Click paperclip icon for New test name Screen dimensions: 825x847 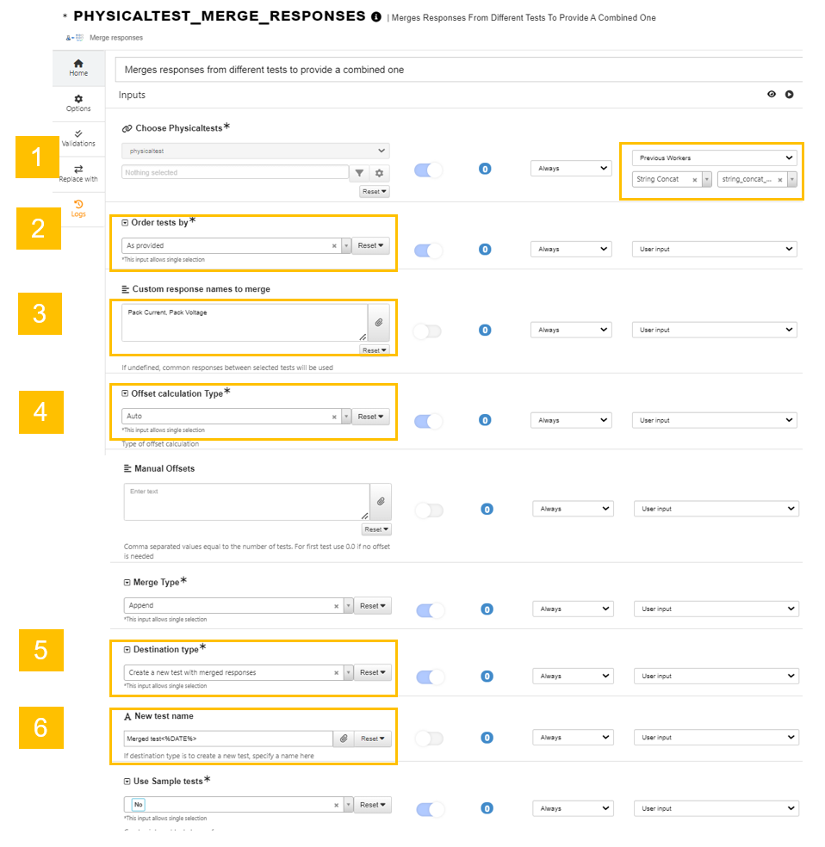(x=343, y=739)
